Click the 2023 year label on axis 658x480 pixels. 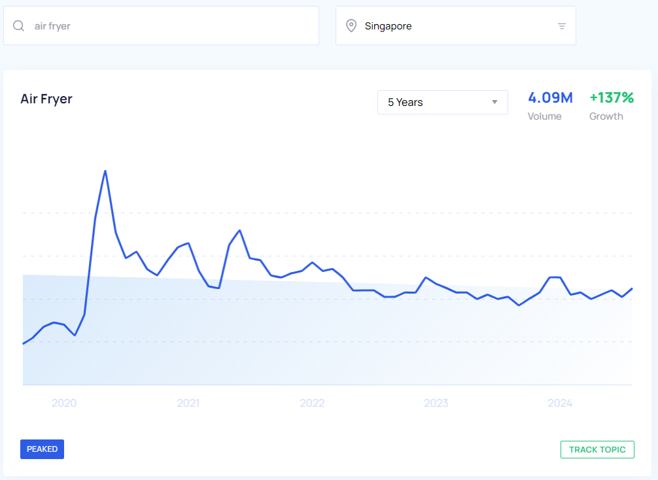[436, 403]
